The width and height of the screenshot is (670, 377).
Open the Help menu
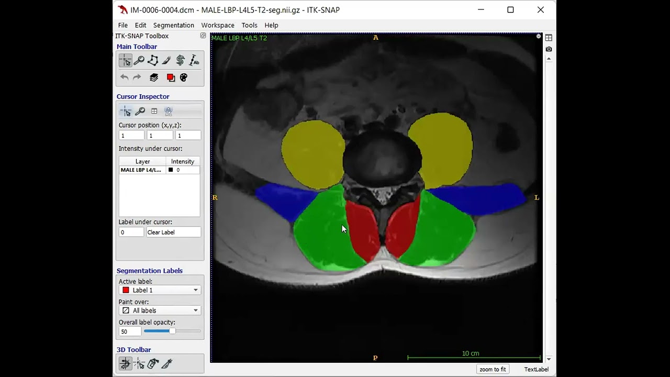pos(271,25)
